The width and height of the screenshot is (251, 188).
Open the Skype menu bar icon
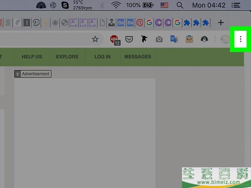(65, 5)
